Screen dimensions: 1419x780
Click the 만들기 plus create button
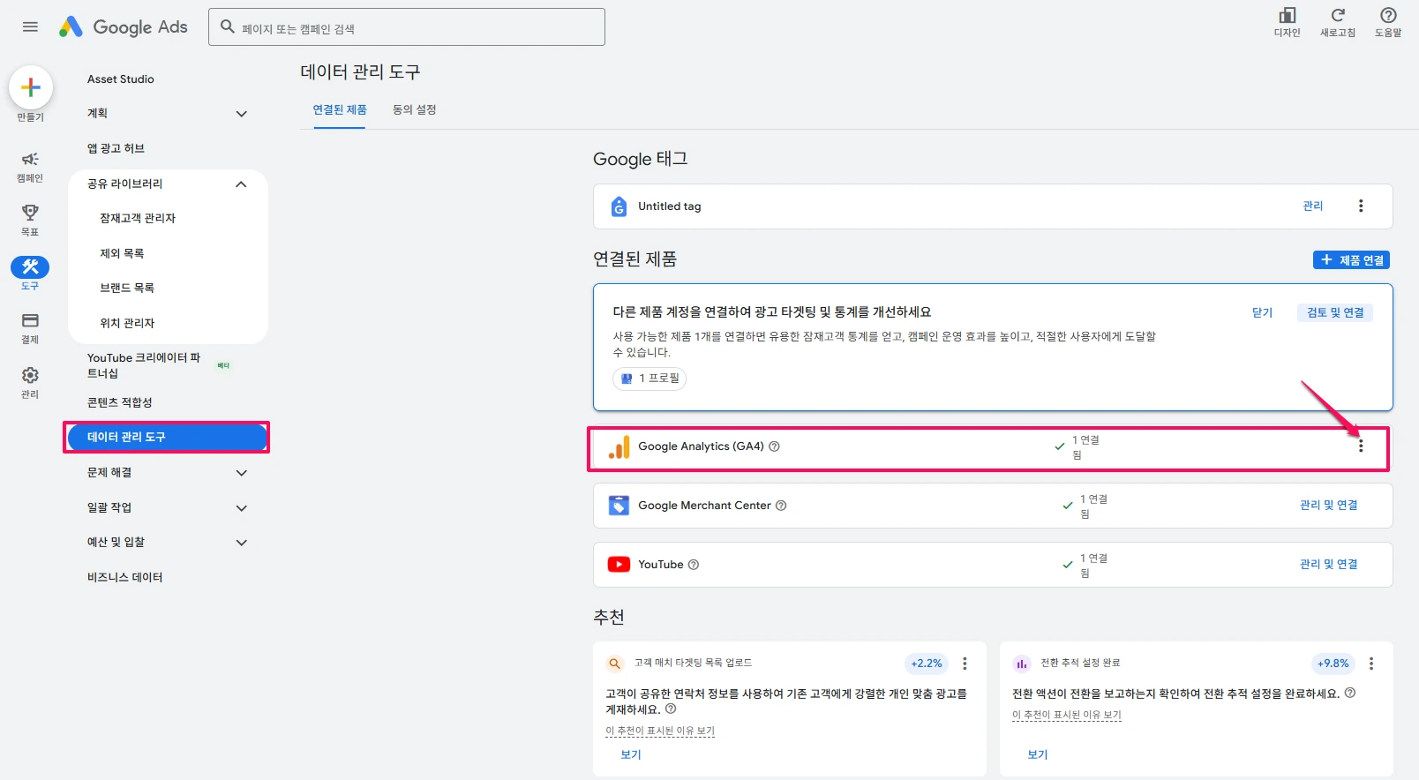(x=31, y=87)
